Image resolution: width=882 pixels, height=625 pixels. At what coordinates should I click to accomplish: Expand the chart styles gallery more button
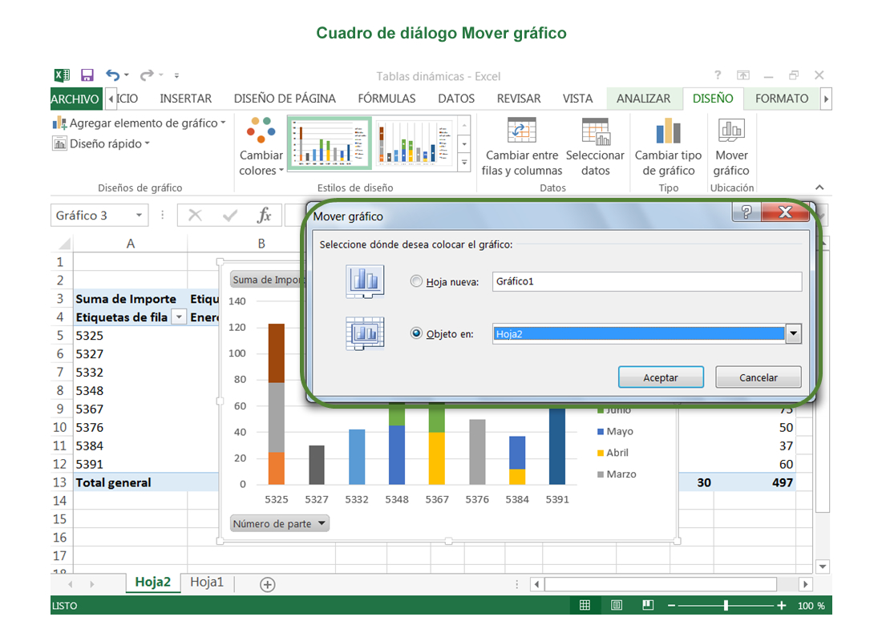[x=464, y=163]
